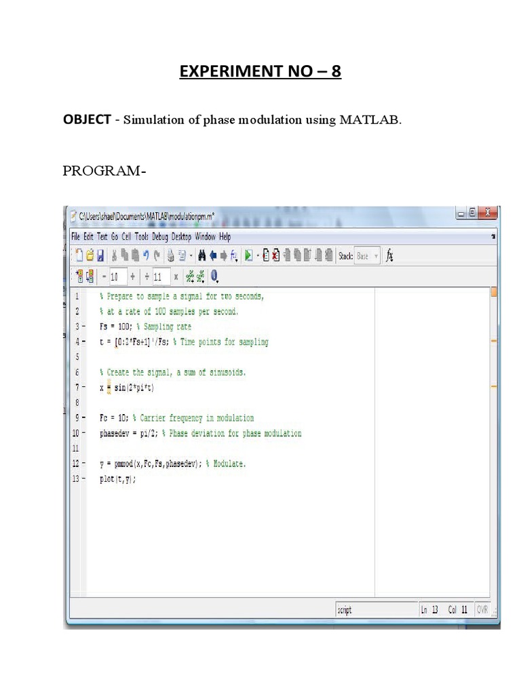Click the Paste icon in the toolbar
Viewport: 521px width, 694px height.
click(x=135, y=256)
